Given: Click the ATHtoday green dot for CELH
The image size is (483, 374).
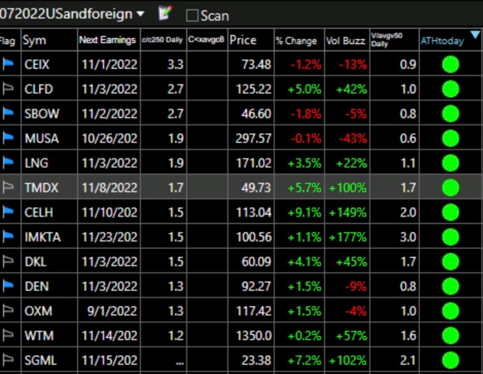Looking at the screenshot, I should click(450, 212).
